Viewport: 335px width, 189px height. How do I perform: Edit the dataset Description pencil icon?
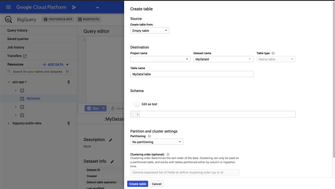tap(111, 140)
